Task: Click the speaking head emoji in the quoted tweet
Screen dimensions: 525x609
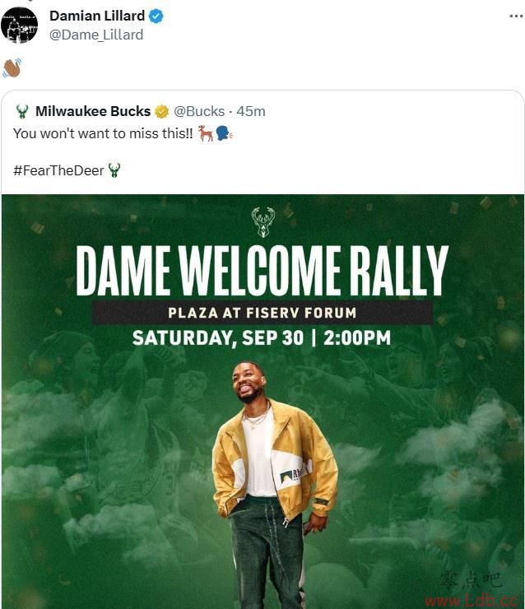Action: click(x=224, y=133)
